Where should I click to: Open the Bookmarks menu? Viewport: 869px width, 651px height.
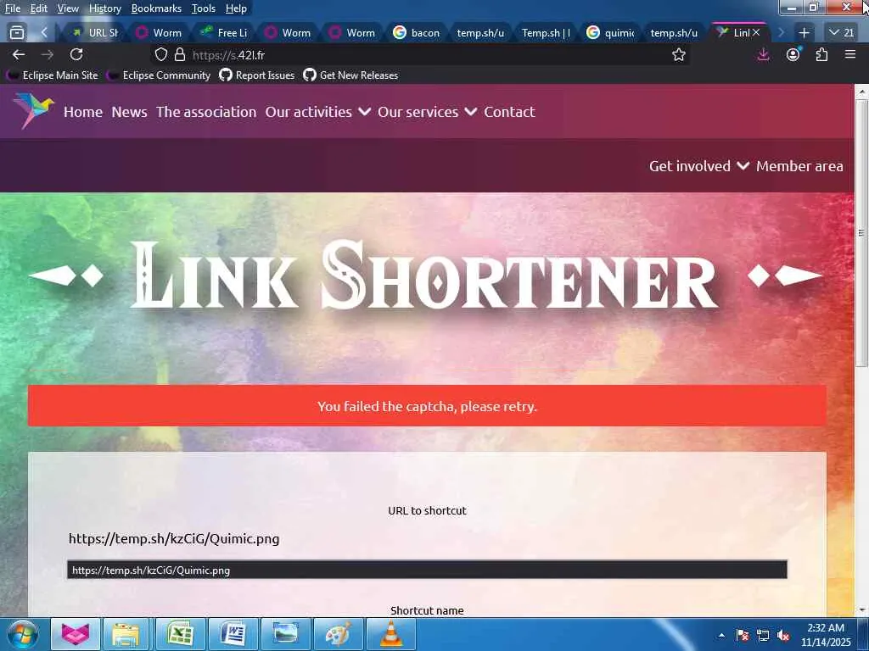156,8
